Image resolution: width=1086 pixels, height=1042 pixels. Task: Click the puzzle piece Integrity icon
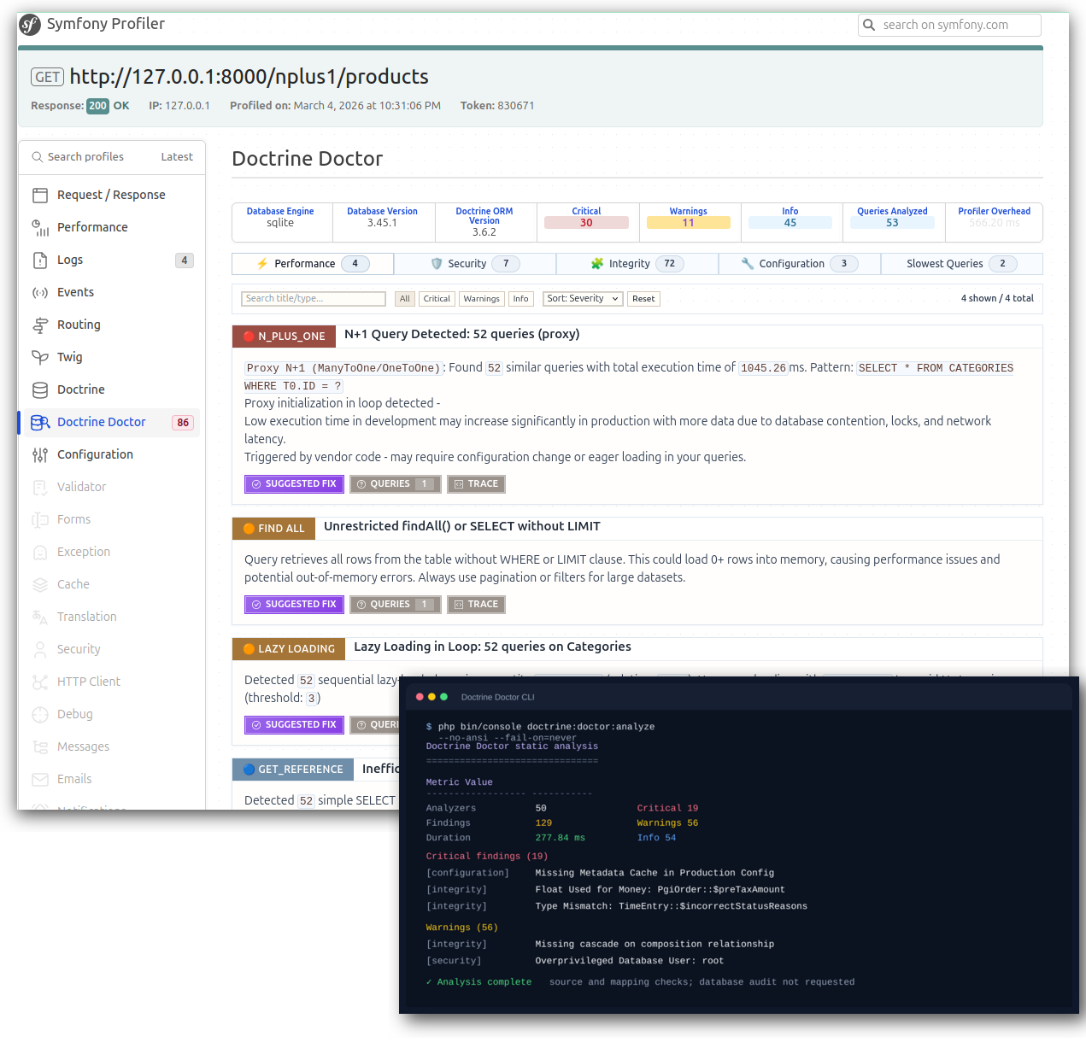[x=597, y=264]
